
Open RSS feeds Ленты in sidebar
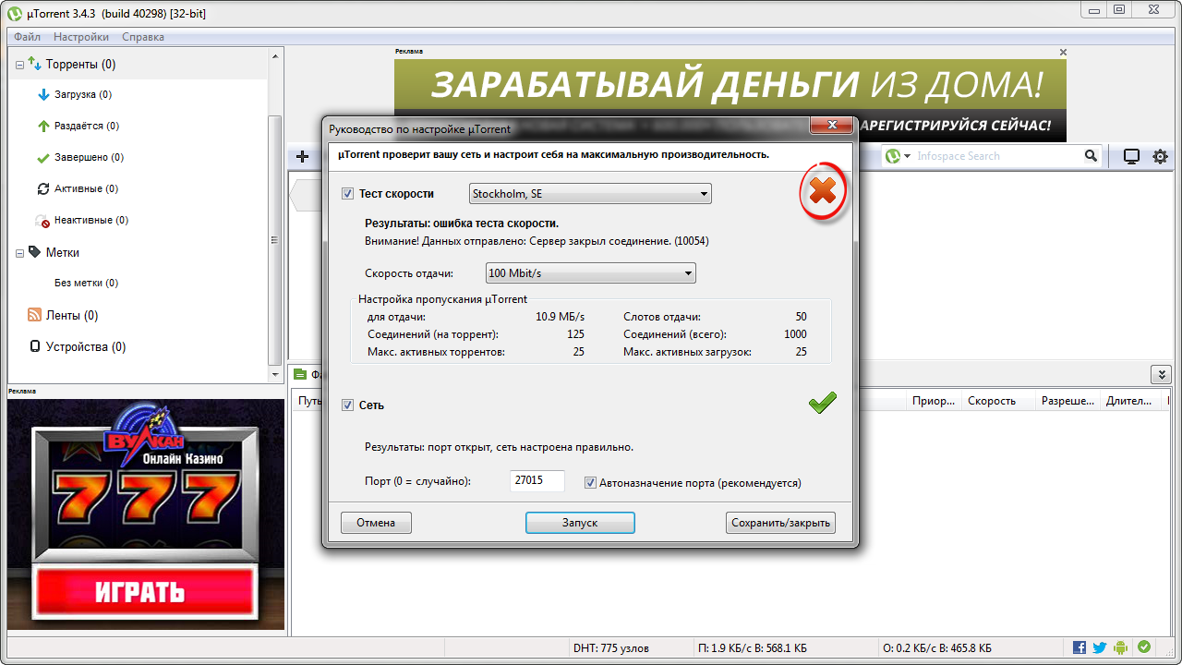coord(71,316)
